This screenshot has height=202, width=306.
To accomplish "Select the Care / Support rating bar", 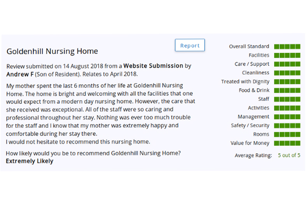I will (287, 64).
